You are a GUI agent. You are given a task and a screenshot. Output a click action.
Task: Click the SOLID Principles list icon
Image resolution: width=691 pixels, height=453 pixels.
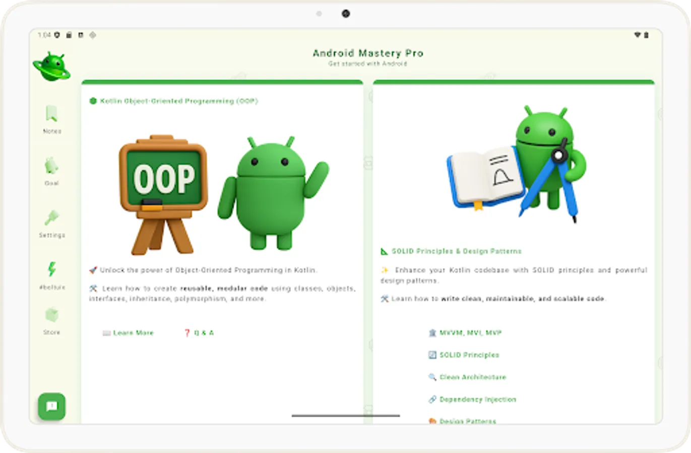click(432, 354)
